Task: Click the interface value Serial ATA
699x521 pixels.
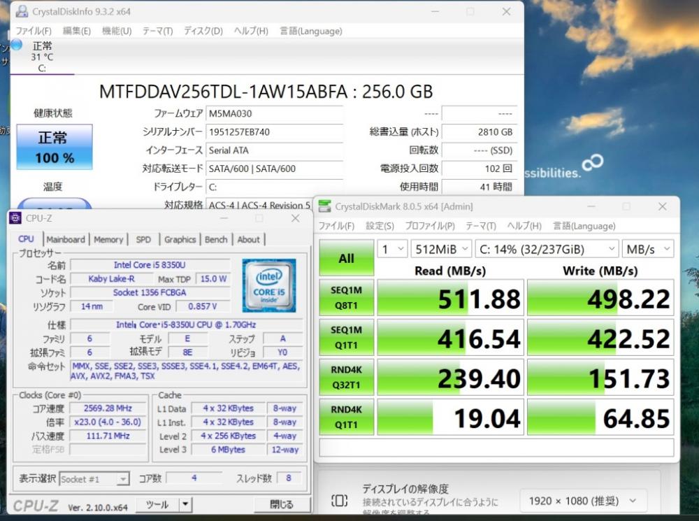Action: (x=274, y=150)
